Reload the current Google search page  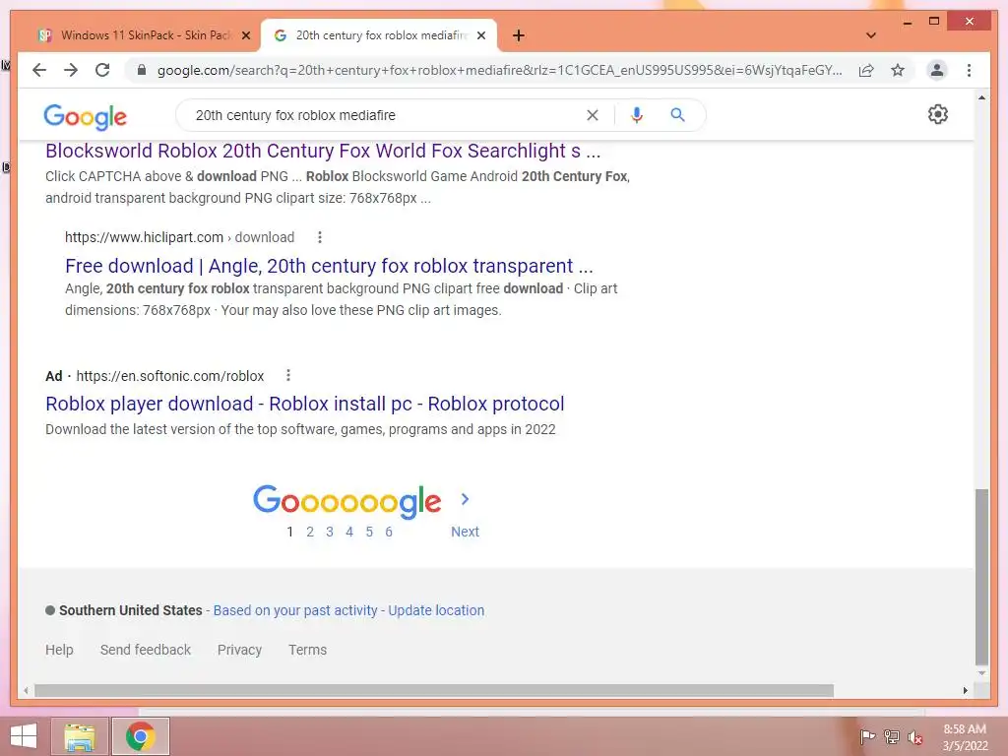point(102,70)
